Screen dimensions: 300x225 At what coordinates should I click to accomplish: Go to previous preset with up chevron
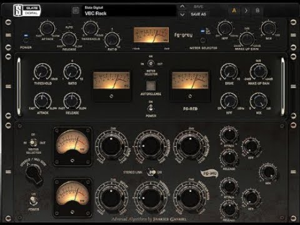coord(182,6)
